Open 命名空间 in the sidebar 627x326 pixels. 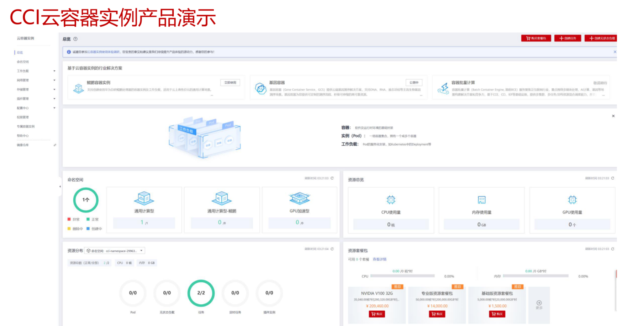coord(23,62)
